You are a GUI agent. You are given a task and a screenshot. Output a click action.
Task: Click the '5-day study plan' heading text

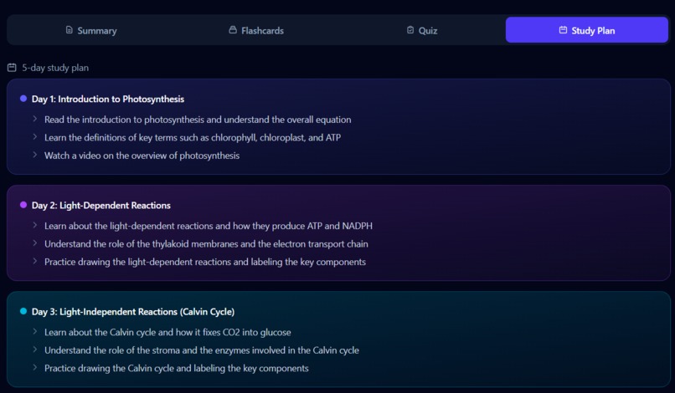pos(55,68)
